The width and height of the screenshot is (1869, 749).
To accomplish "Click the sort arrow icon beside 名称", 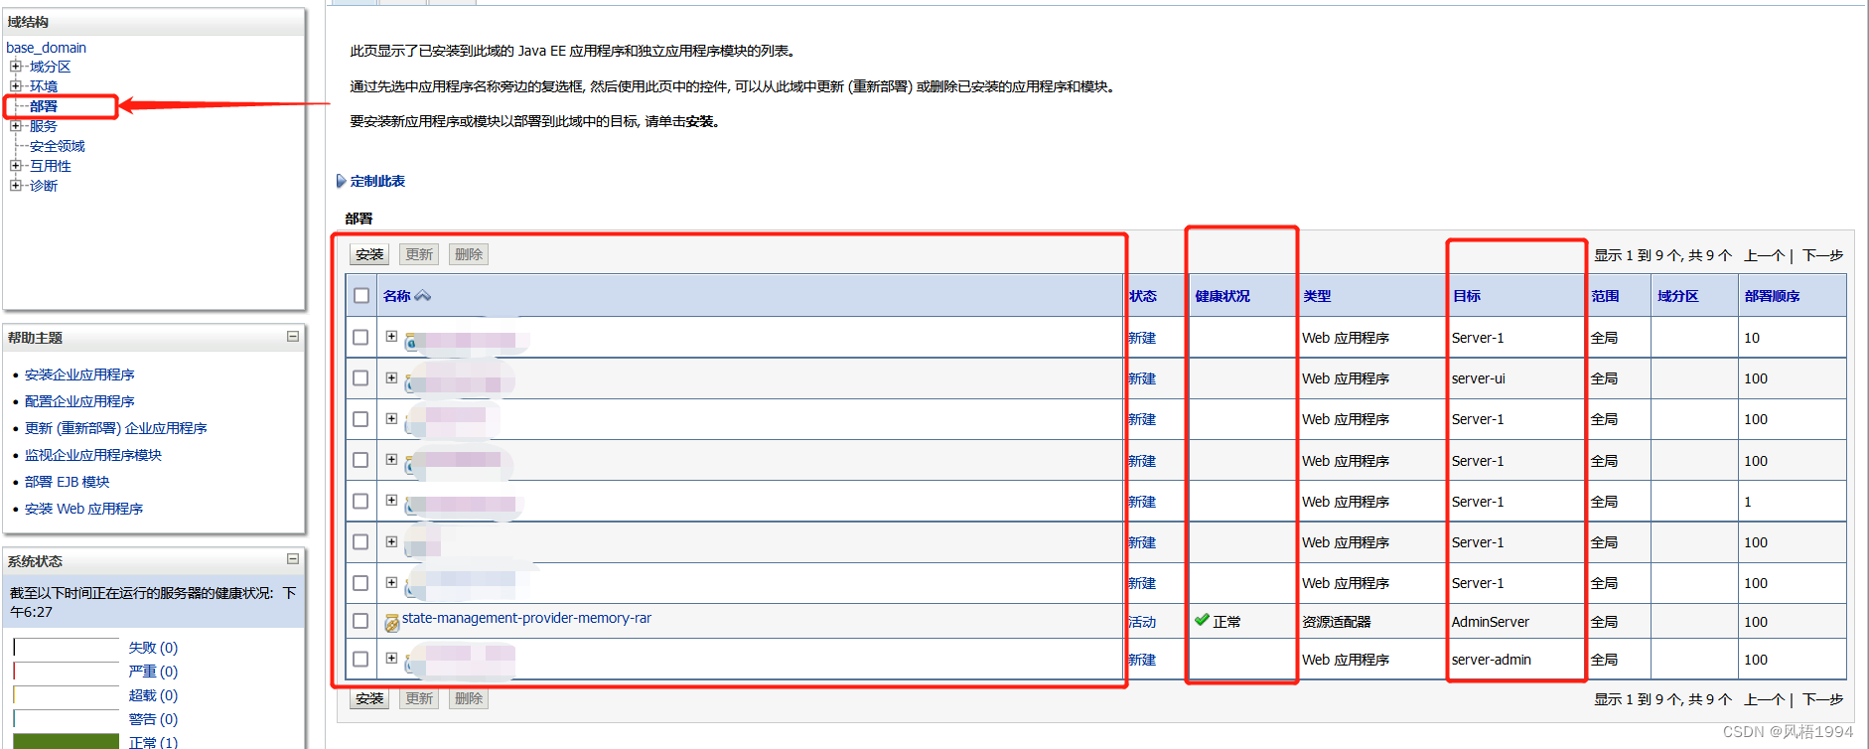I will [x=423, y=296].
